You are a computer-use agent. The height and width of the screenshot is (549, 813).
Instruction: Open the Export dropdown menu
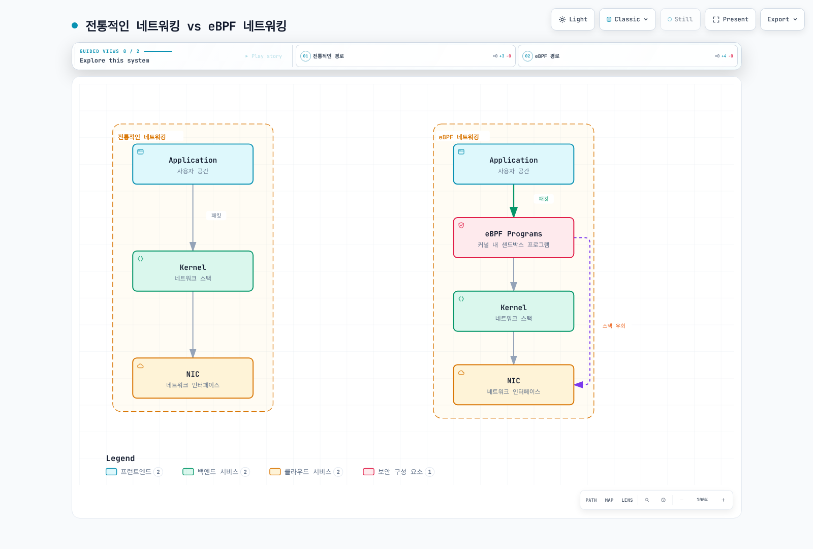coord(782,19)
